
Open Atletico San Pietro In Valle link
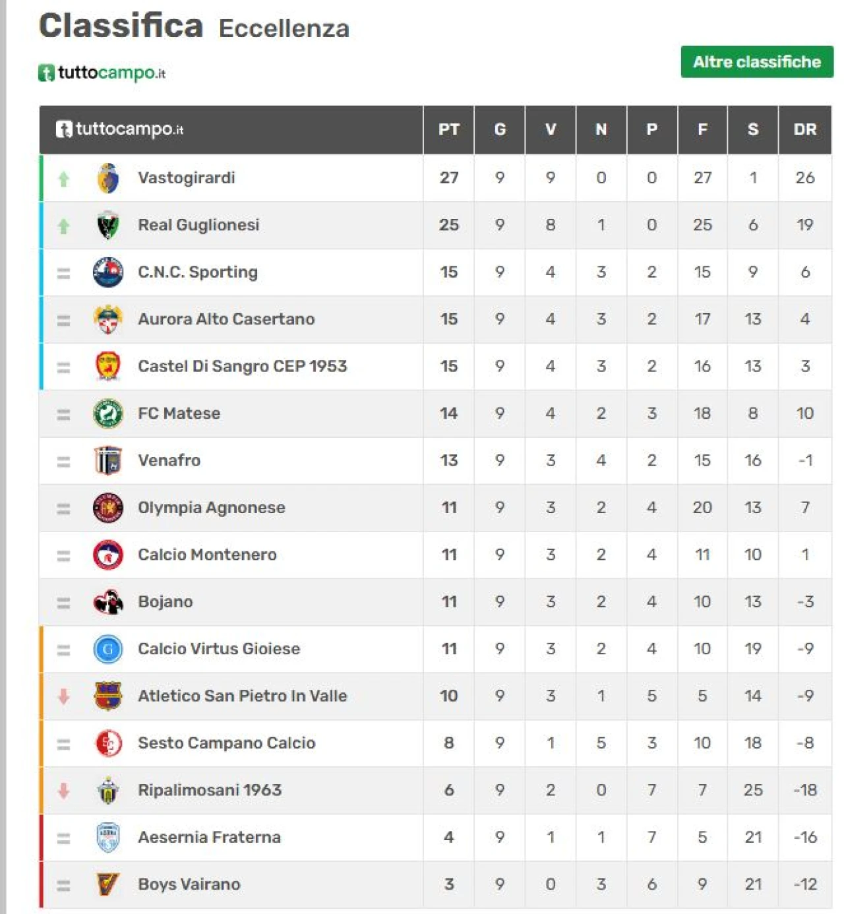click(242, 696)
